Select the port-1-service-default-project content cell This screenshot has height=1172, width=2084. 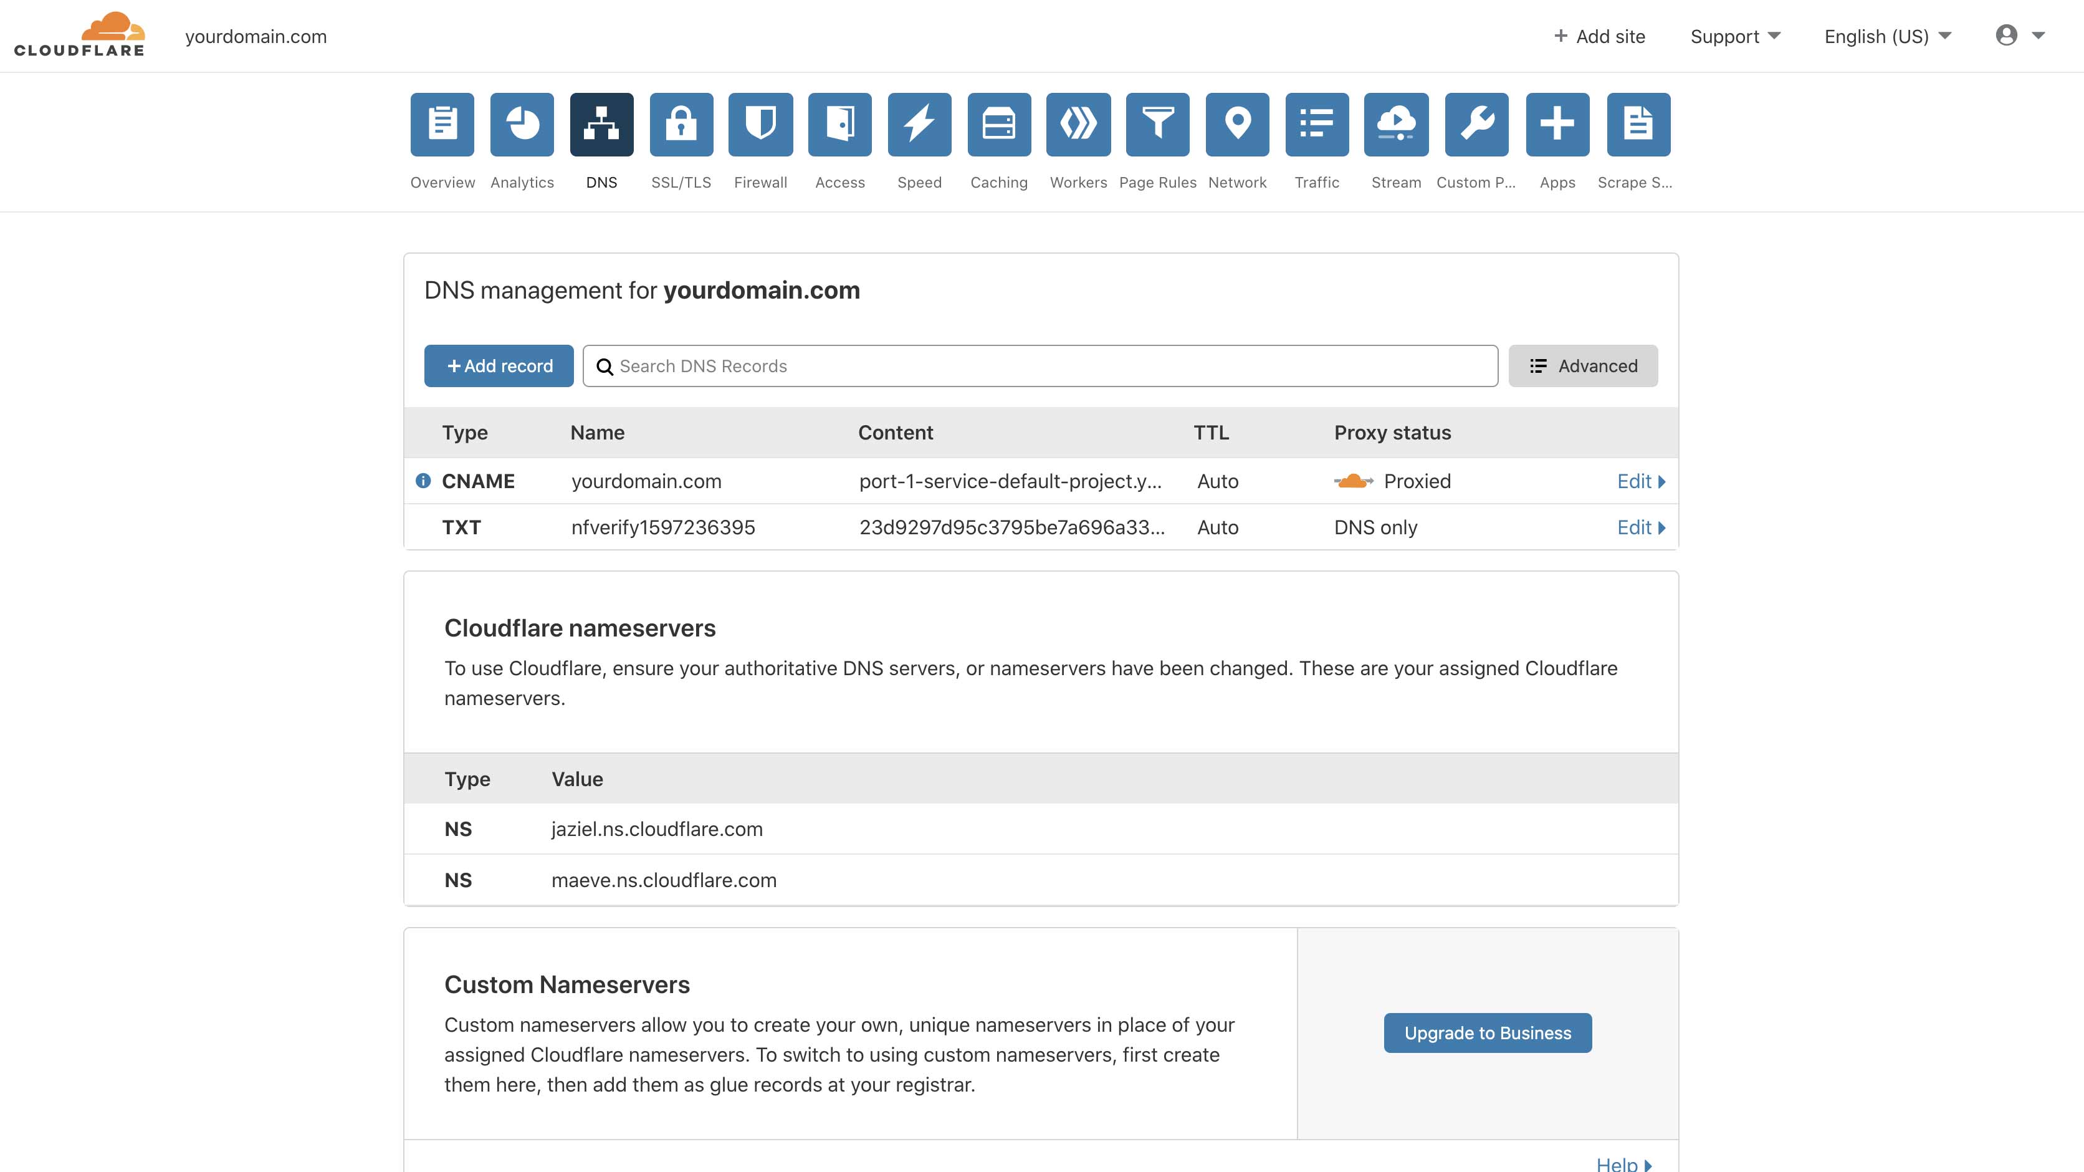[1010, 482]
